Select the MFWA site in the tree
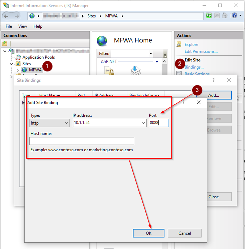The width and height of the screenshot is (245, 249). pyautogui.click(x=35, y=70)
